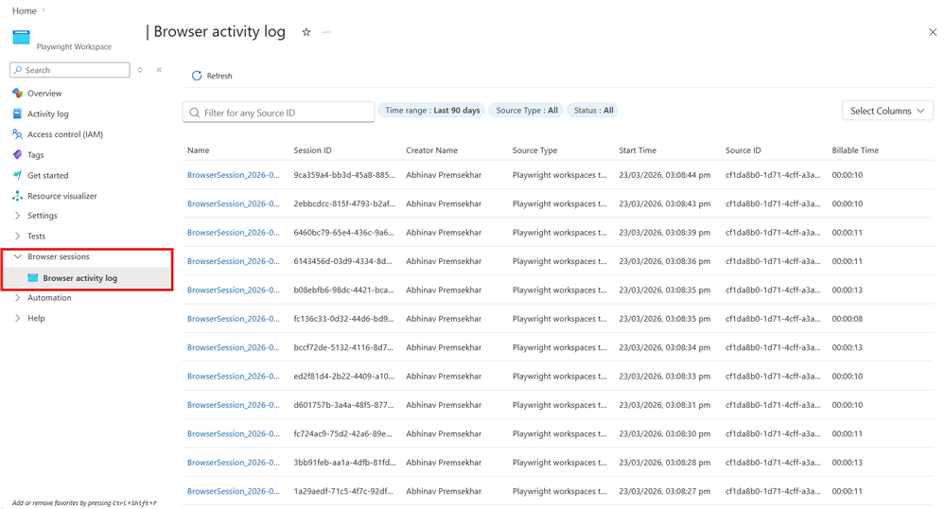The height and width of the screenshot is (509, 945).
Task: Open BrowserSession link for session 2ebbcdcc
Action: [x=234, y=203]
